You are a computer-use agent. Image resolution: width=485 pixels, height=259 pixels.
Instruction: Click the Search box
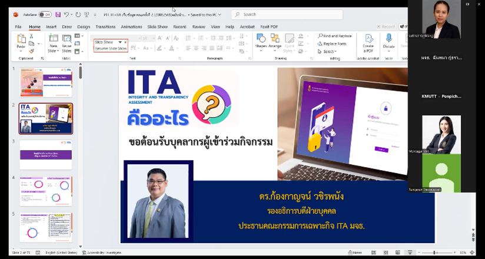click(287, 15)
